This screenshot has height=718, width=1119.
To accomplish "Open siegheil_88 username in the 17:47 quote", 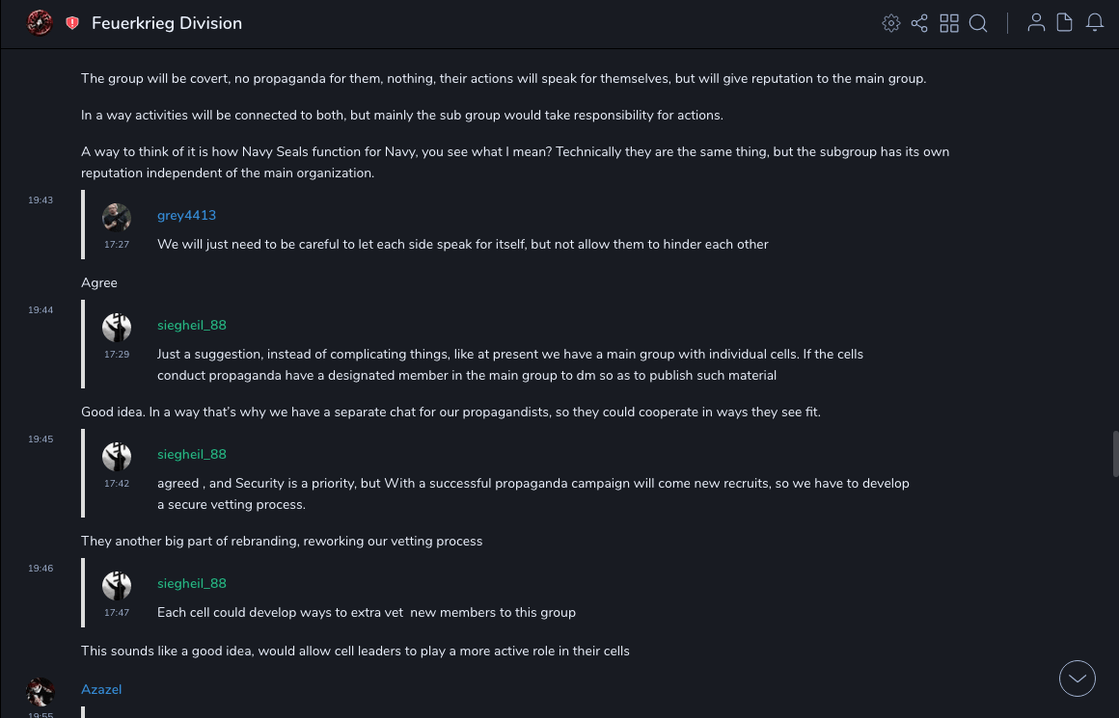I will (x=192, y=583).
